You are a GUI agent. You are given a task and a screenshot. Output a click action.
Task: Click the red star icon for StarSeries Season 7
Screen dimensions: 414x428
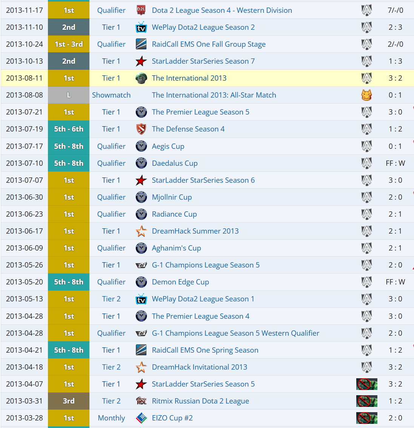[141, 61]
